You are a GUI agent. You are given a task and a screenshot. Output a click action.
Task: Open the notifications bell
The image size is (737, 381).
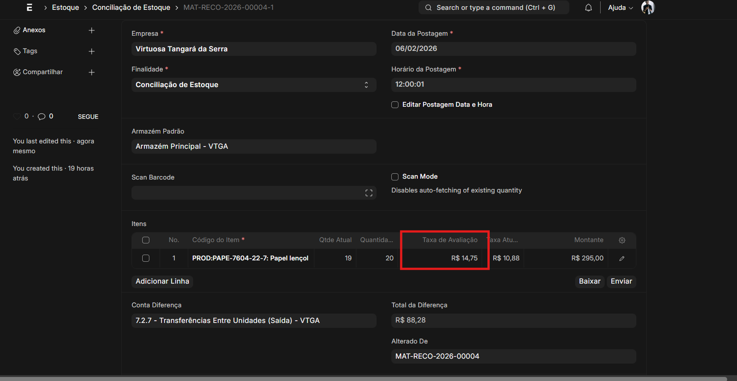[589, 8]
